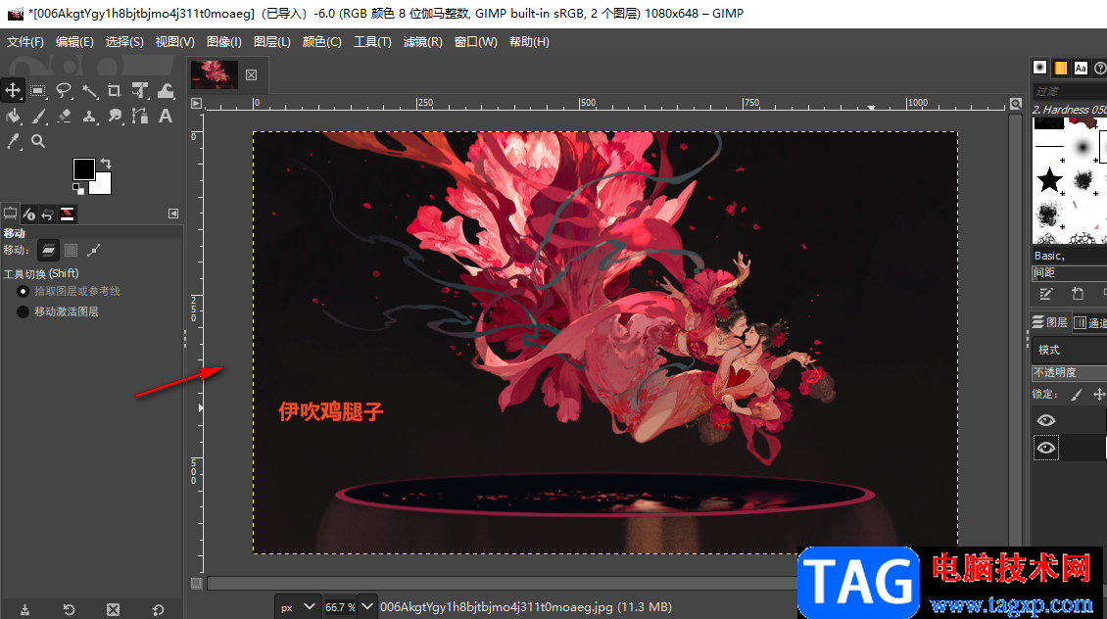Viewport: 1107px width, 619px height.
Task: Open the 图层(L) menu
Action: point(271,42)
